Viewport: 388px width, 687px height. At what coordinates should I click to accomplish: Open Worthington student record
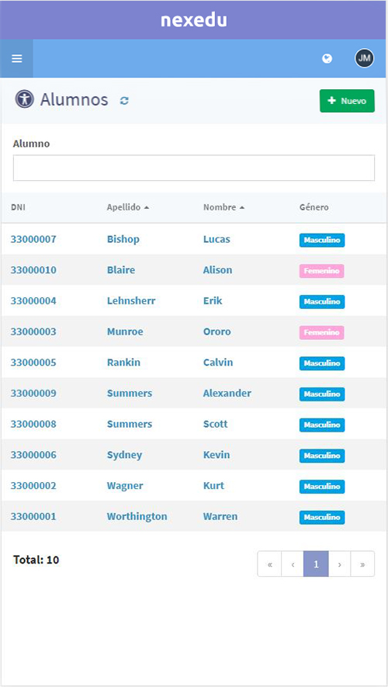pos(137,516)
